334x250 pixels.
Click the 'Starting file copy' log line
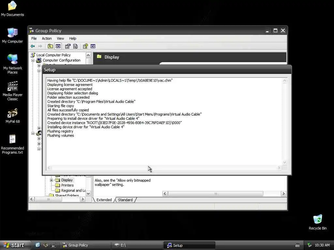click(60, 106)
